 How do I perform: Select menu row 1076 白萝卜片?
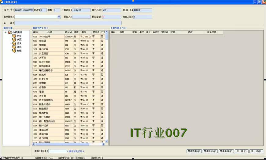[x=69, y=79]
